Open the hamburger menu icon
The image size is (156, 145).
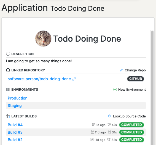[148, 24]
